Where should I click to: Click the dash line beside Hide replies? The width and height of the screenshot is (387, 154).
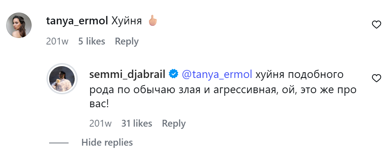click(x=59, y=143)
